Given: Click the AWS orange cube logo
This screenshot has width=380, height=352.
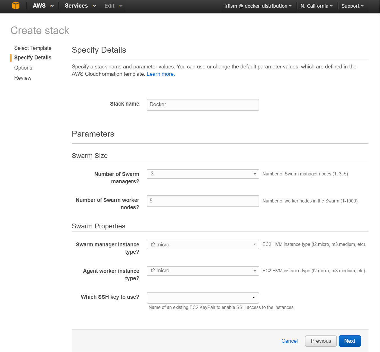Looking at the screenshot, I should pyautogui.click(x=16, y=6).
